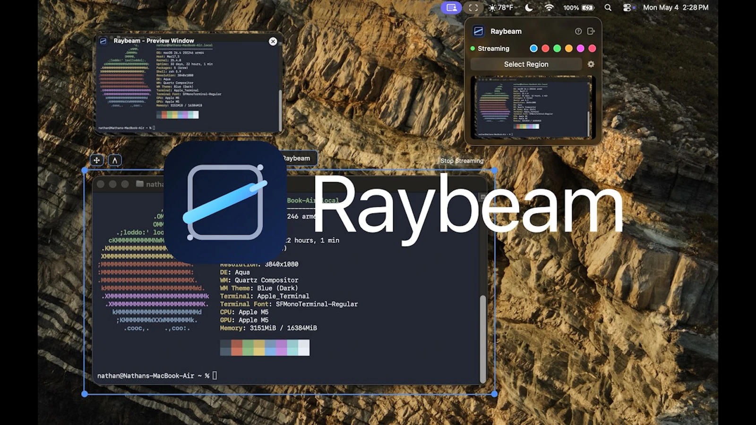Click the 100% battery status icon

[578, 8]
